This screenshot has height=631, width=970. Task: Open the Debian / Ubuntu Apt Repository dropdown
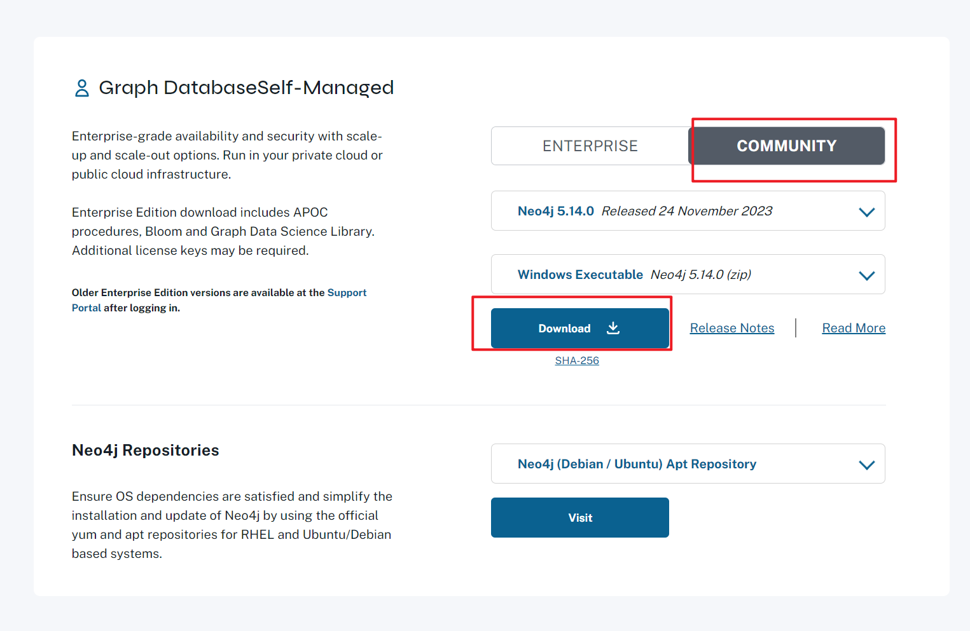tap(688, 464)
